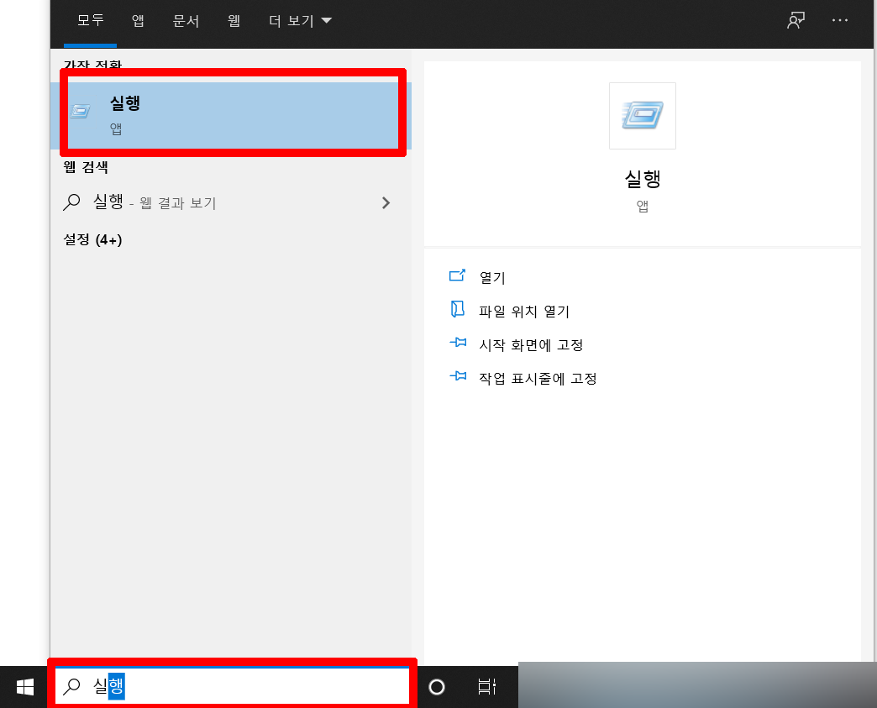Click the 웹 검색 heading
The width and height of the screenshot is (877, 708).
tap(86, 167)
